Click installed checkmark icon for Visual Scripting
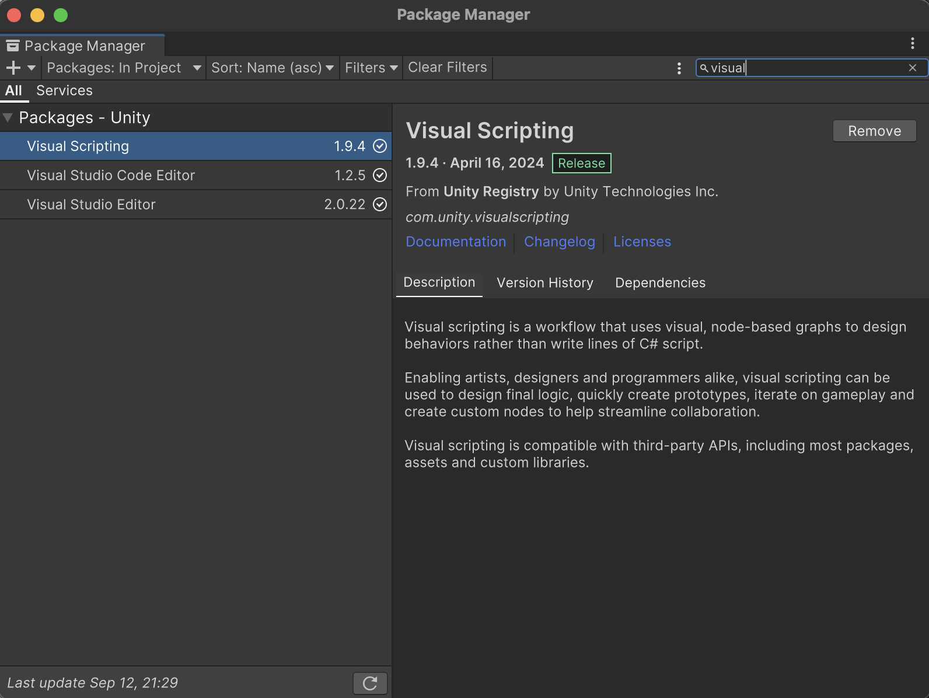 point(380,146)
